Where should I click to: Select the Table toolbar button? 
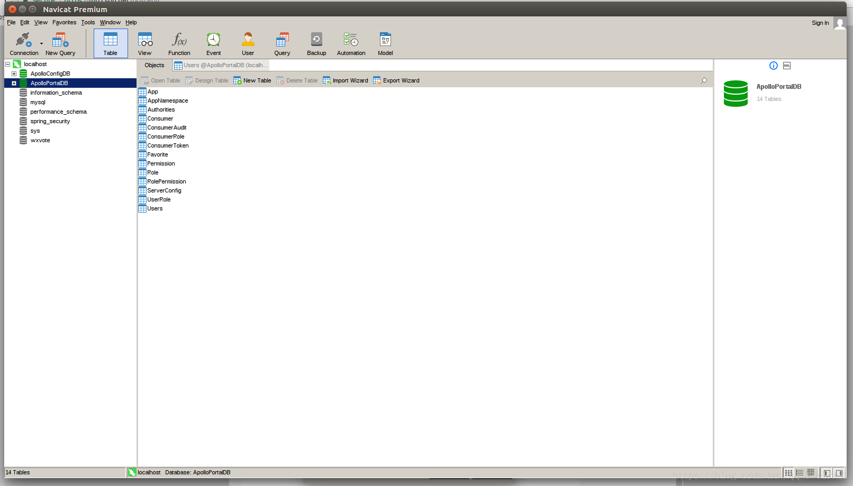point(111,43)
